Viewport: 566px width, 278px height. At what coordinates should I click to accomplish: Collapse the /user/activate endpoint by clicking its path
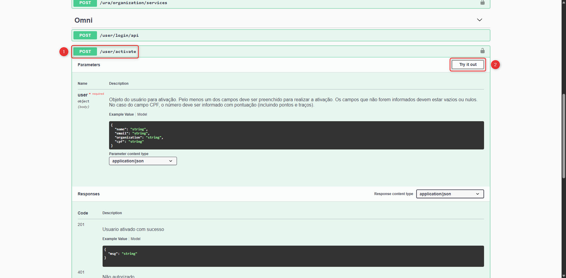pyautogui.click(x=118, y=51)
